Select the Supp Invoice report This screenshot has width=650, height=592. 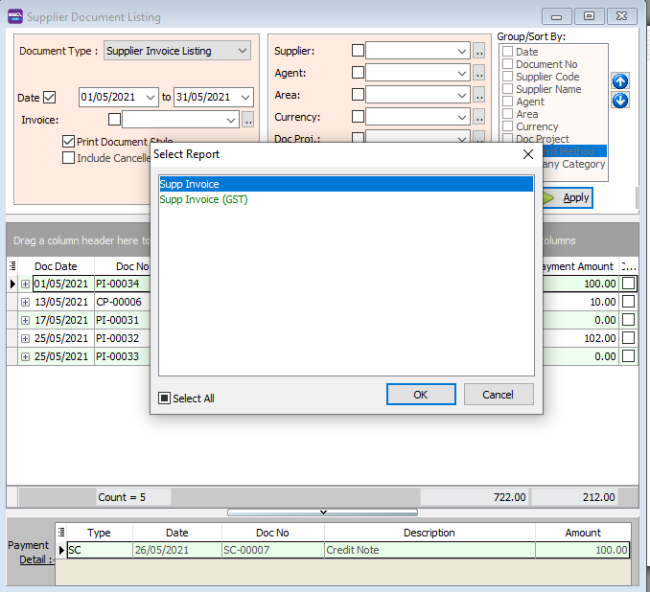pos(345,184)
